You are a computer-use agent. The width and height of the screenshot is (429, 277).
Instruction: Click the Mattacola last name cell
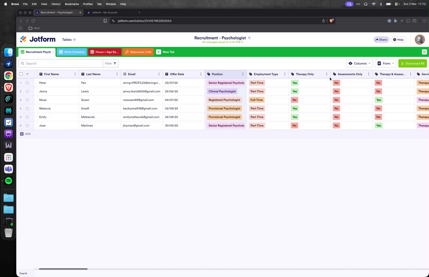[100, 117]
